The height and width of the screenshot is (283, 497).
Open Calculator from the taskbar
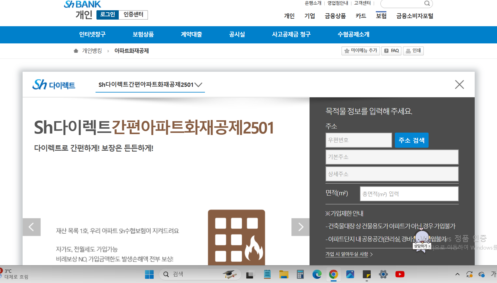300,274
